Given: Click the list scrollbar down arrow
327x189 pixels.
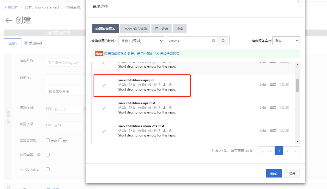Looking at the screenshot, I should (x=297, y=141).
